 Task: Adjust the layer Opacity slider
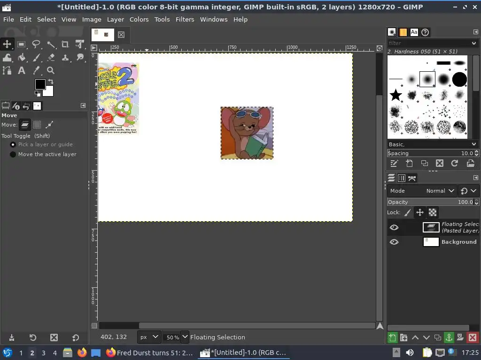pyautogui.click(x=430, y=202)
